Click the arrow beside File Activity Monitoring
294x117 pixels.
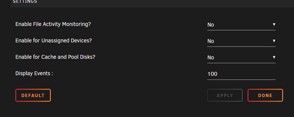tap(274, 25)
